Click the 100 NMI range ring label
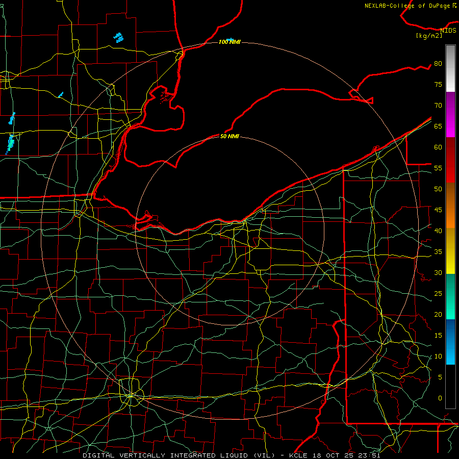The image size is (459, 459). (230, 42)
